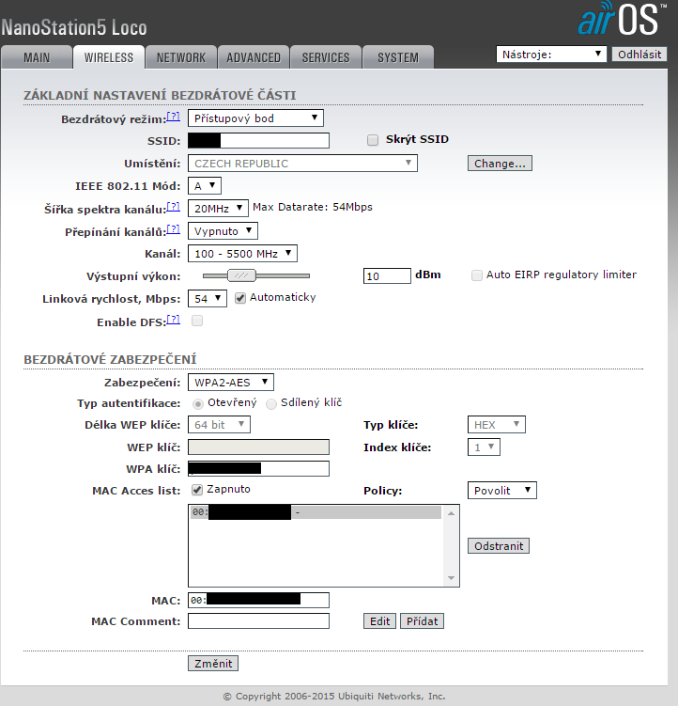Open Bezdrátový režim dropdown
The image size is (678, 706).
coord(255,118)
